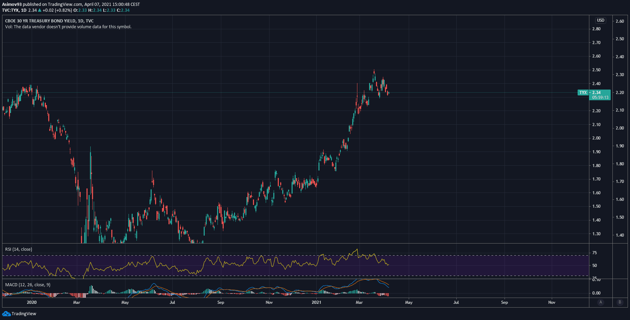Open the MACD (12, 26, close, 9) legend
The width and height of the screenshot is (630, 320).
pos(28,285)
